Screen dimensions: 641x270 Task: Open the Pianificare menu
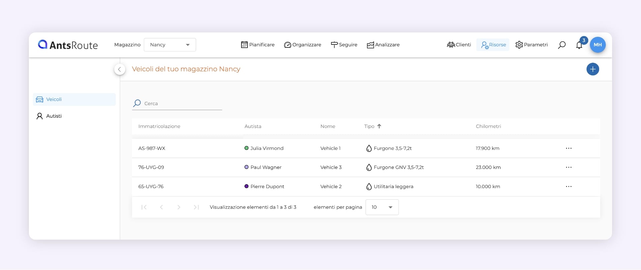click(258, 45)
